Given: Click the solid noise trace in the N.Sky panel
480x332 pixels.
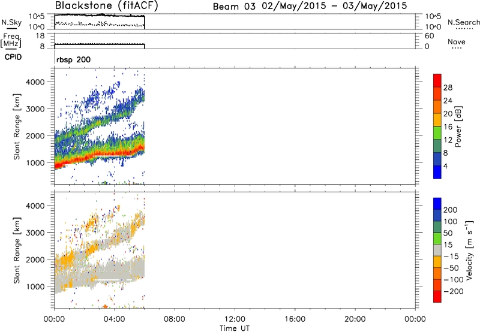Looking at the screenshot, I should pyautogui.click(x=100, y=15).
